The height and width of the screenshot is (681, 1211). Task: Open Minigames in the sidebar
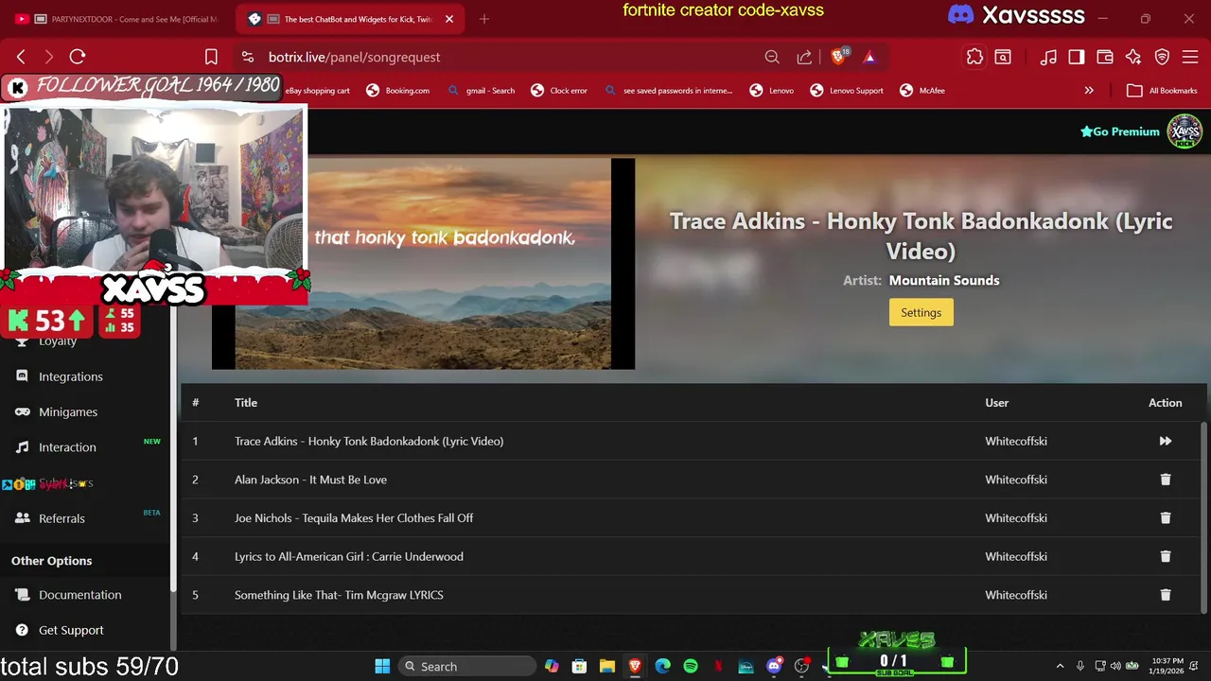tap(68, 411)
